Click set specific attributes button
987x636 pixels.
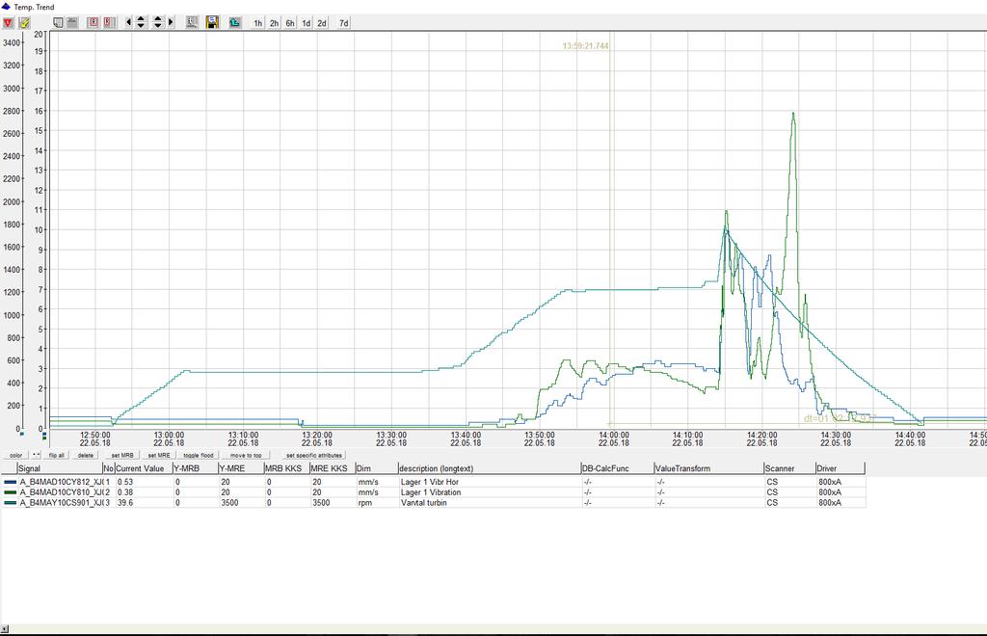[x=313, y=455]
